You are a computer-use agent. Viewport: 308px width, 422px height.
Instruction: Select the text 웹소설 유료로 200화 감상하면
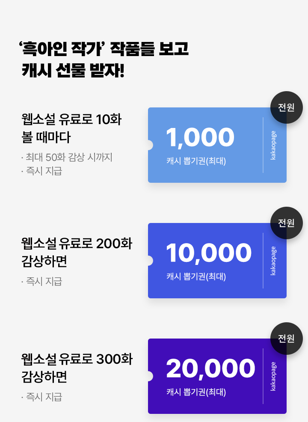click(77, 252)
